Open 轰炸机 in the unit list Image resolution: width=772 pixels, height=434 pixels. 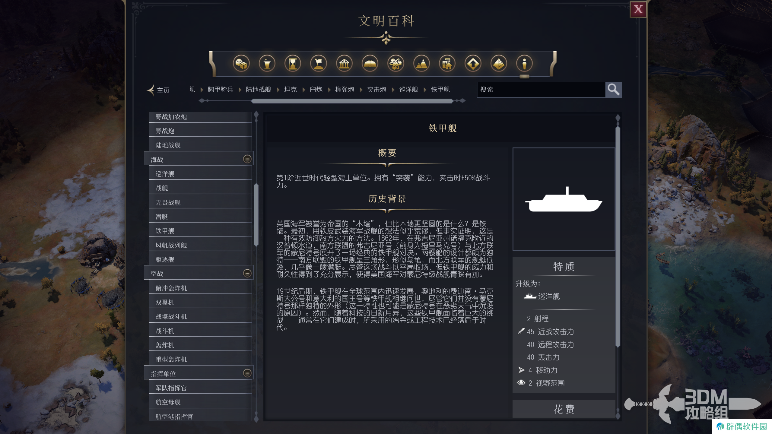[x=200, y=345]
